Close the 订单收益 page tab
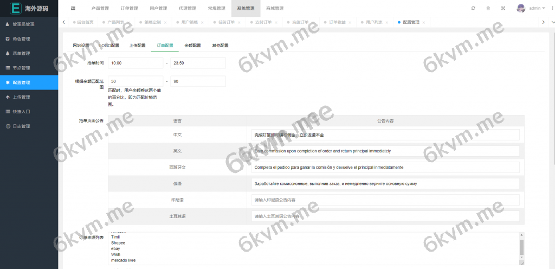 (350, 22)
